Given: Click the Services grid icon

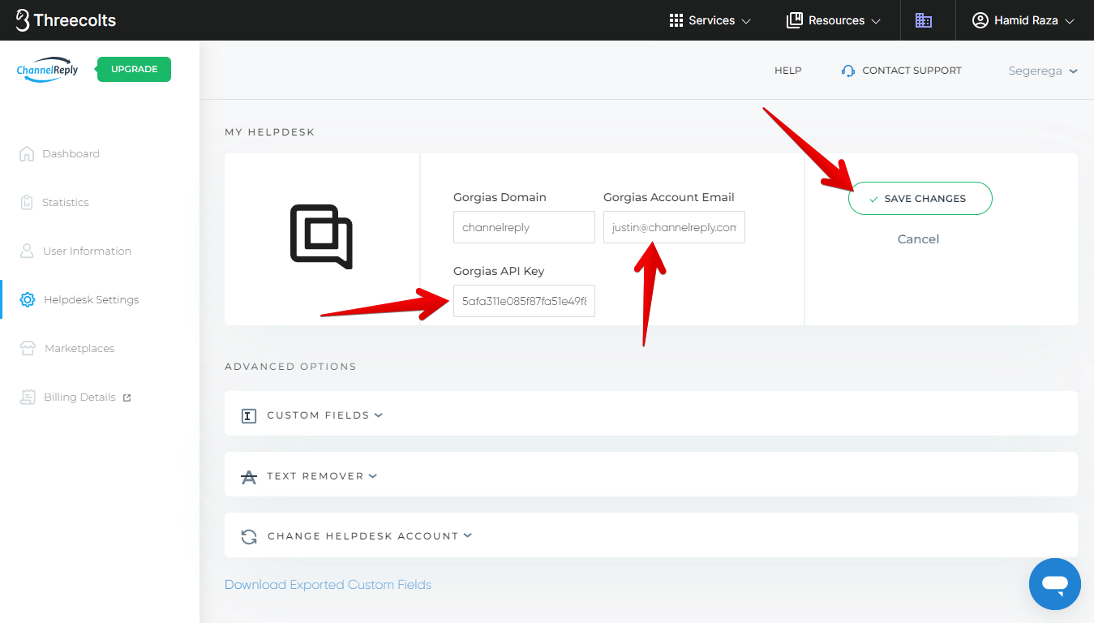Looking at the screenshot, I should coord(676,20).
